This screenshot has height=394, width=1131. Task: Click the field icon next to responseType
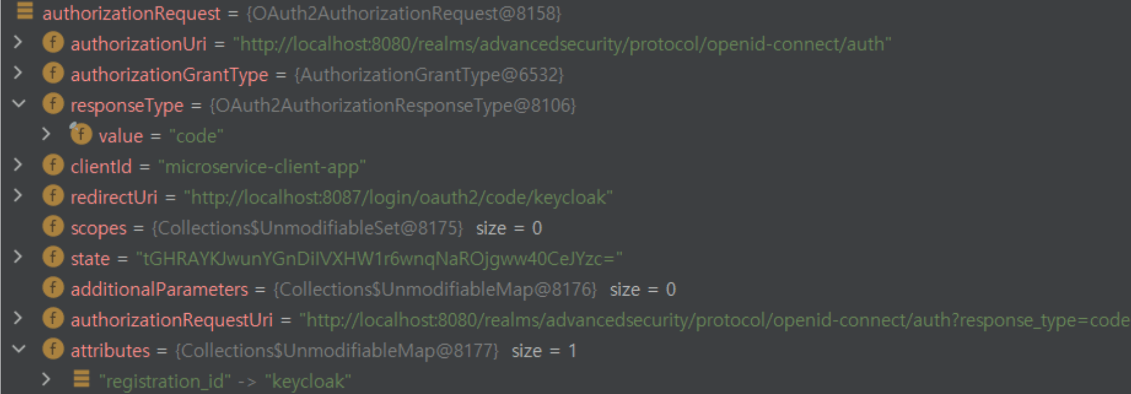tap(53, 104)
